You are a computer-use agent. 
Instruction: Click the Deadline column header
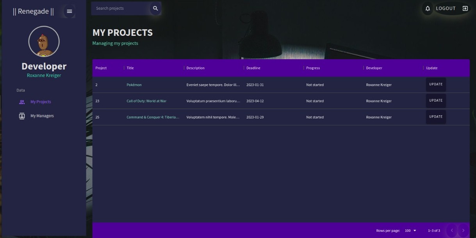click(x=253, y=67)
